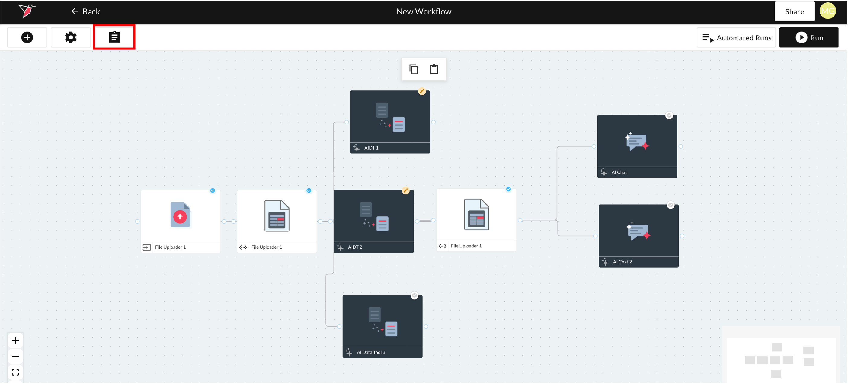Click the paste clipboard icon above canvas
This screenshot has height=384, width=848.
click(x=434, y=69)
